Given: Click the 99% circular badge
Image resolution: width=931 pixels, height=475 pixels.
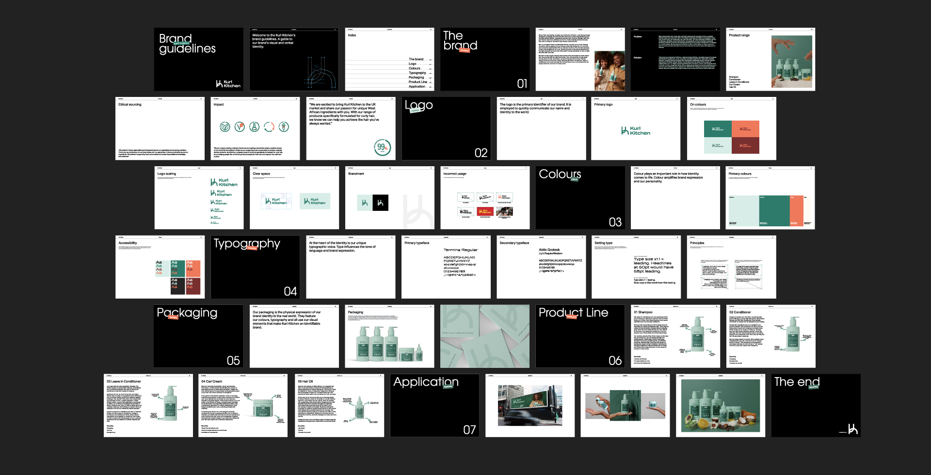Looking at the screenshot, I should [383, 147].
